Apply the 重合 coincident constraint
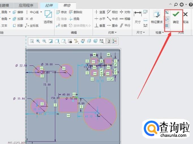This screenshot has height=144, width=193. pos(112,25)
